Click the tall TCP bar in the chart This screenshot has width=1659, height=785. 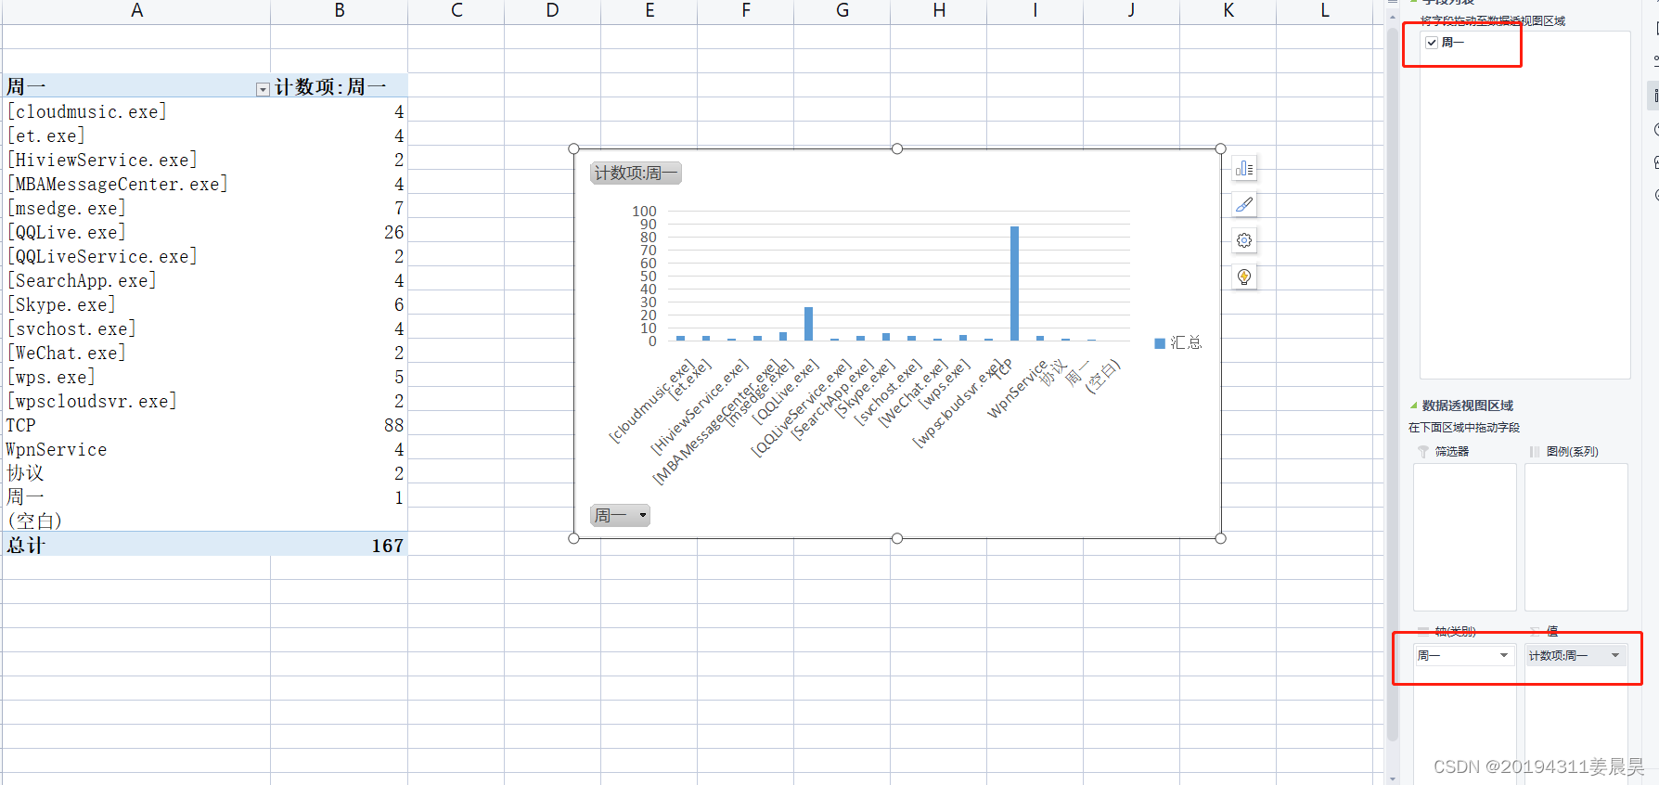tap(1014, 283)
